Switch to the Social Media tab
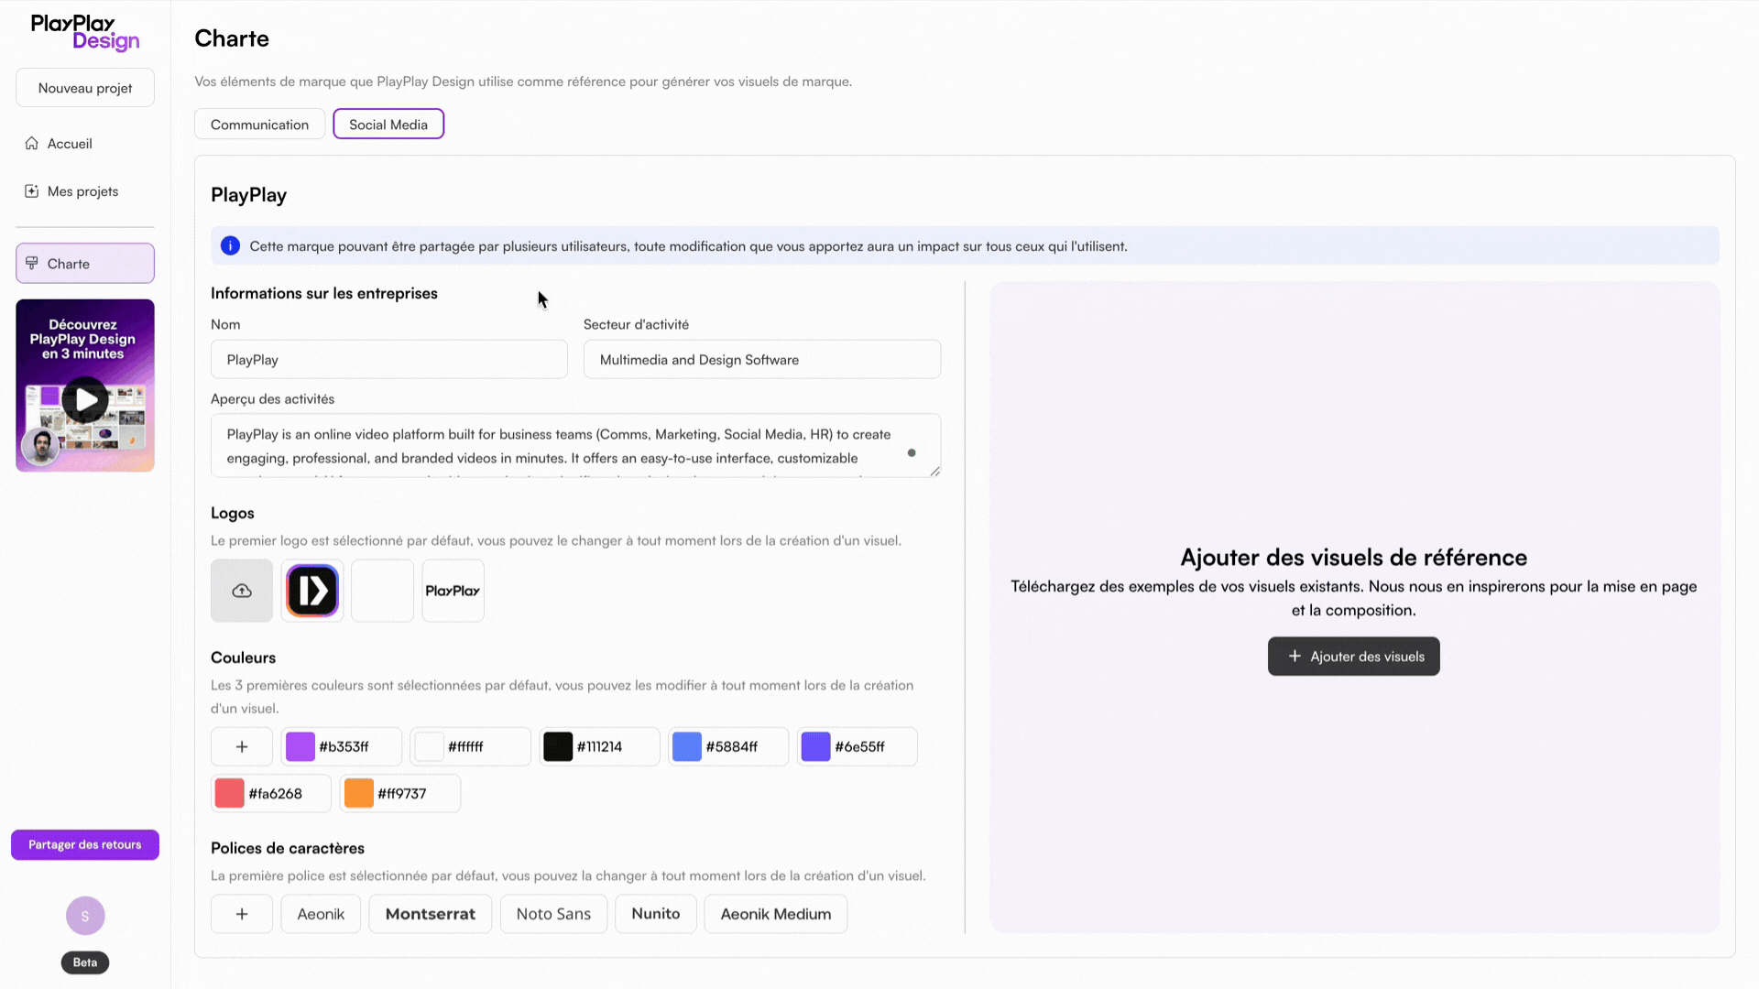The height and width of the screenshot is (989, 1759). click(388, 125)
